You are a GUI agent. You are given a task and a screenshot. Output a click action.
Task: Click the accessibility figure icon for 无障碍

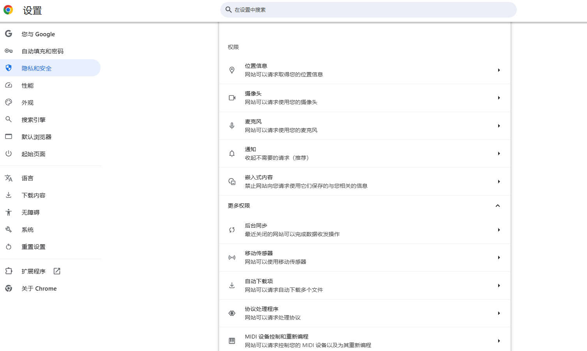coord(9,212)
